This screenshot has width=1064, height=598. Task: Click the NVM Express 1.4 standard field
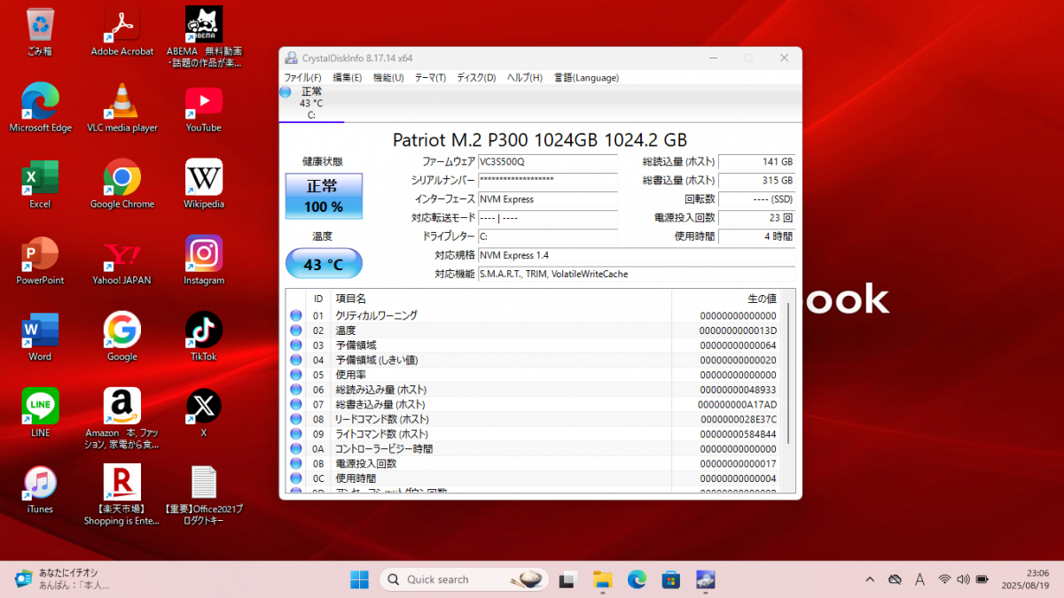636,255
